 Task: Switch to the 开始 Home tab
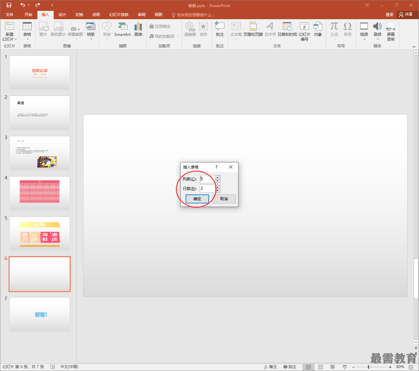(x=28, y=15)
